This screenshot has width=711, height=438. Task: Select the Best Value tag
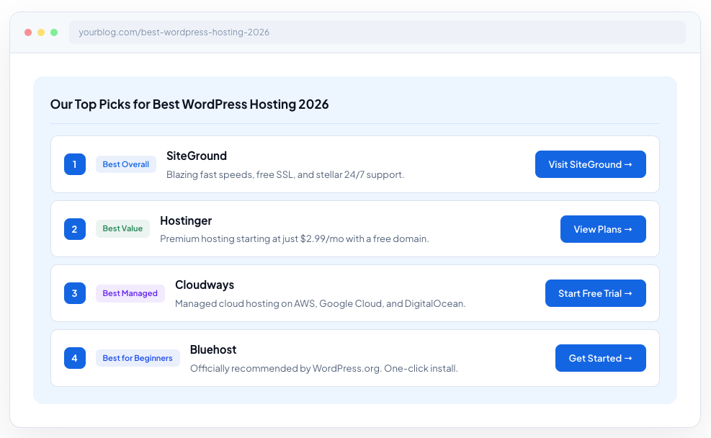(122, 229)
